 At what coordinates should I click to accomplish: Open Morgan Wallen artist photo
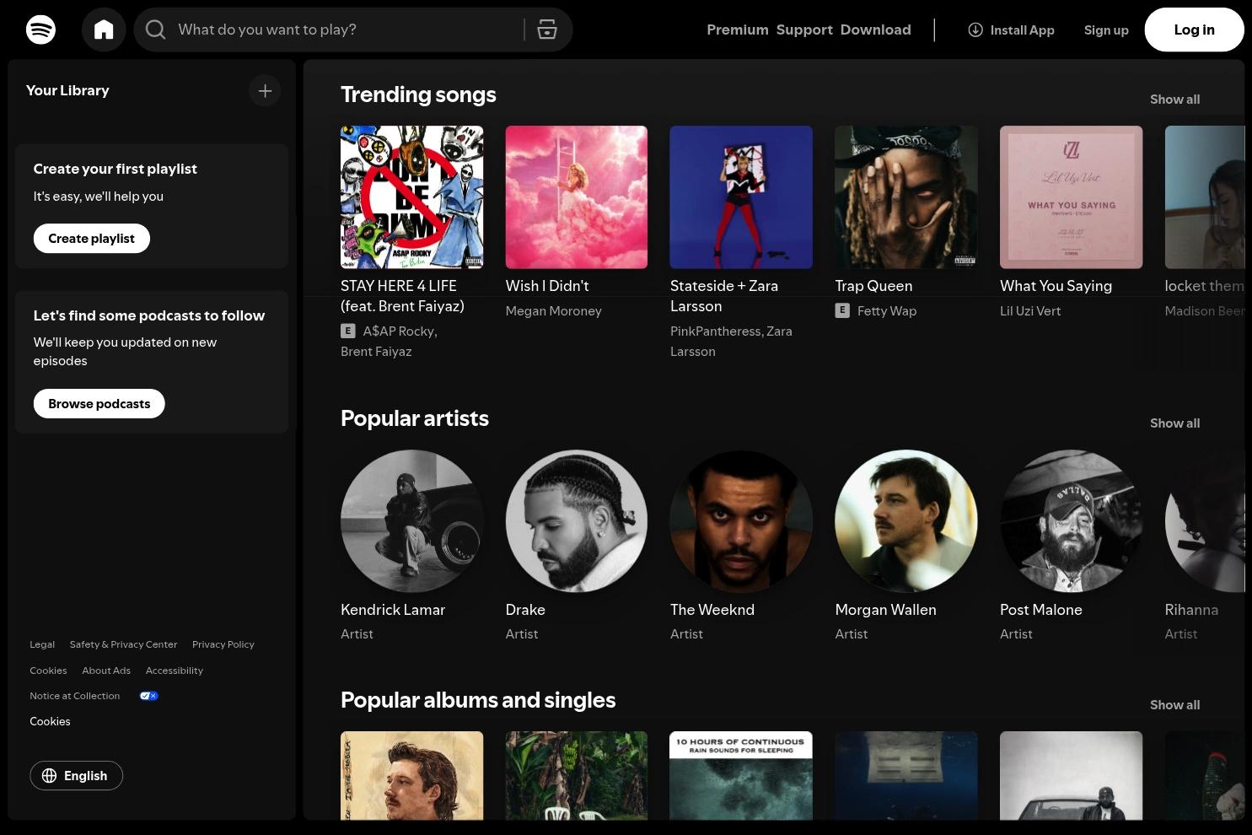click(x=906, y=521)
